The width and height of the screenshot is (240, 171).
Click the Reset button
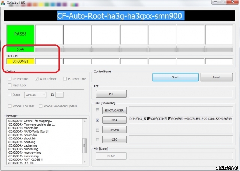pos(217,77)
